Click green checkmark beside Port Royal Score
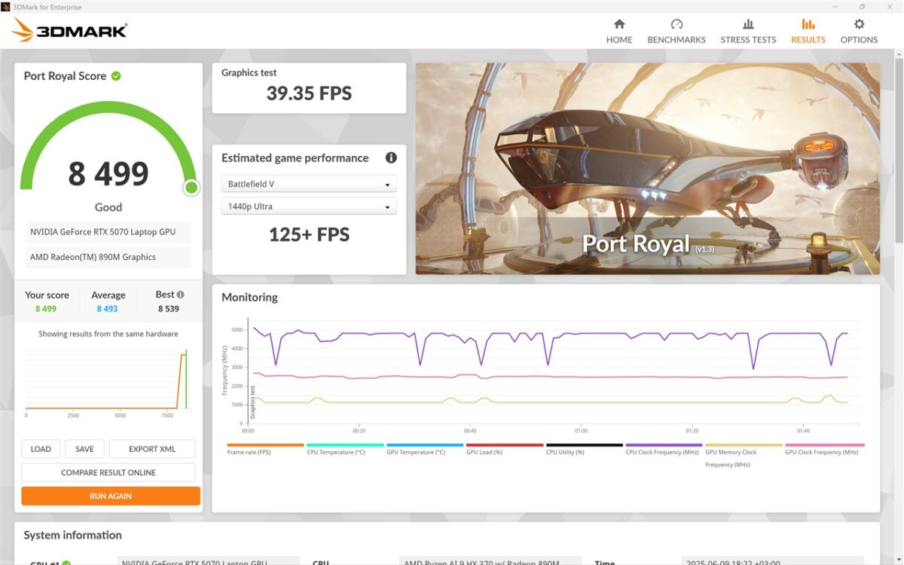Image resolution: width=904 pixels, height=565 pixels. pyautogui.click(x=116, y=76)
